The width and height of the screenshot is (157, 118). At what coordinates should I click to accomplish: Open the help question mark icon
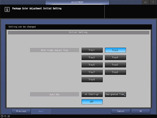point(153,2)
